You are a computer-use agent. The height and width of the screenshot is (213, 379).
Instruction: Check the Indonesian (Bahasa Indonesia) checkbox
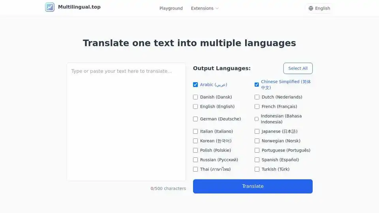coord(257,119)
